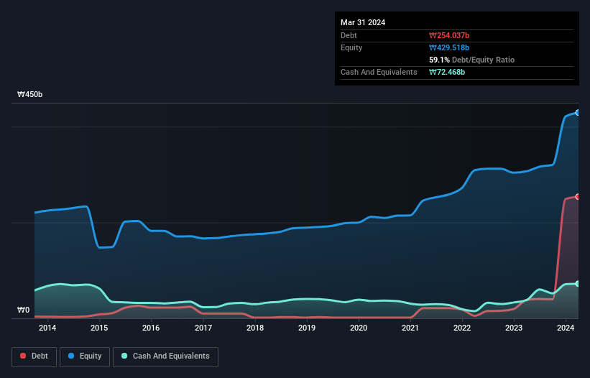Click the ₩450b y-axis label
590x378 pixels.
[x=29, y=94]
